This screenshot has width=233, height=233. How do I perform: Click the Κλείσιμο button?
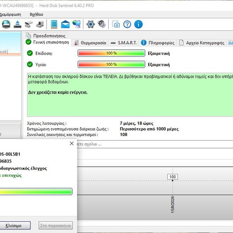14,226
